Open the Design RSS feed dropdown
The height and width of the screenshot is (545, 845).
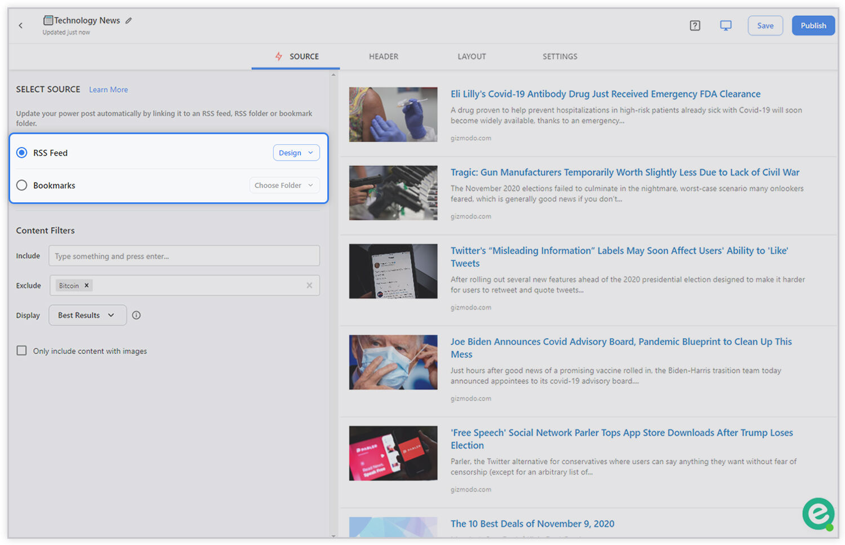coord(296,153)
